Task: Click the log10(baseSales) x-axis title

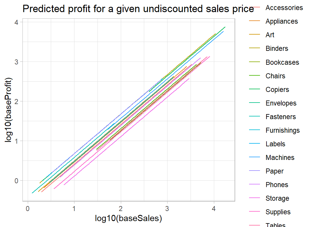Action: point(129,218)
